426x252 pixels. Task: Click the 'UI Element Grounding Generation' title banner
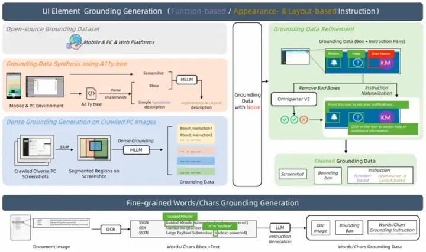tap(213, 11)
